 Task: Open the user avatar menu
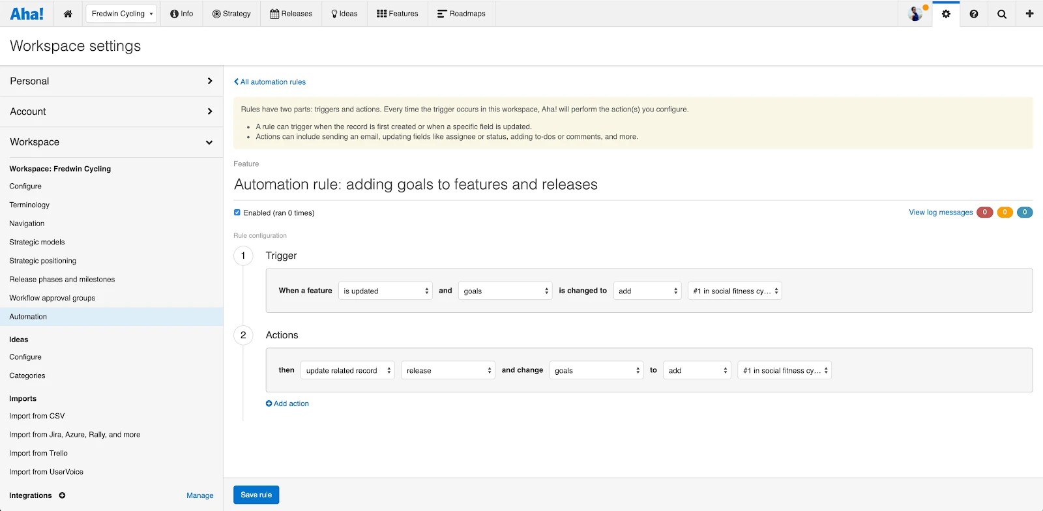tap(915, 14)
